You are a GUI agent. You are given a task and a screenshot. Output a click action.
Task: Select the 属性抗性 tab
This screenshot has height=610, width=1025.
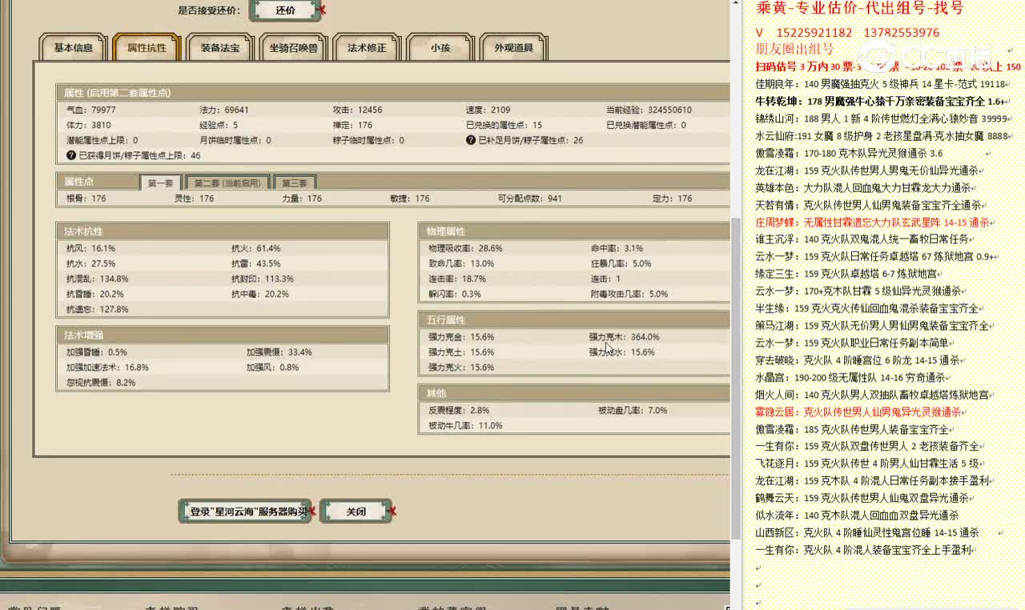tap(147, 47)
